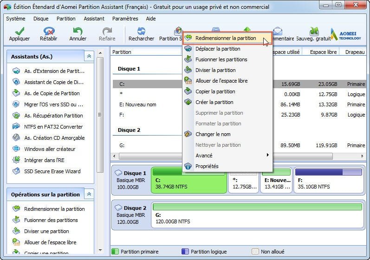This screenshot has height=260, width=370.
Task: Launch Assistant de Copie de Disque
Action: pyautogui.click(x=48, y=82)
